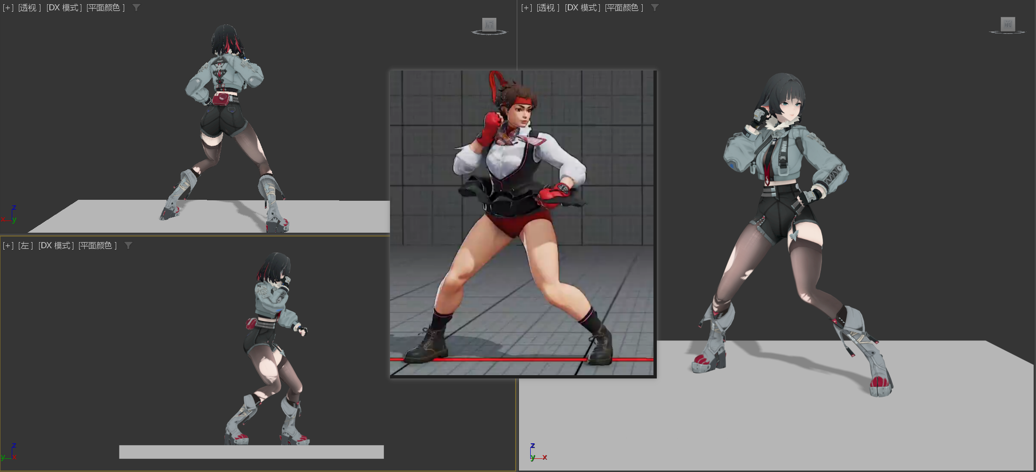Click the ViewCube back face in top-left viewport
Viewport: 1036px width, 472px height.
click(489, 24)
